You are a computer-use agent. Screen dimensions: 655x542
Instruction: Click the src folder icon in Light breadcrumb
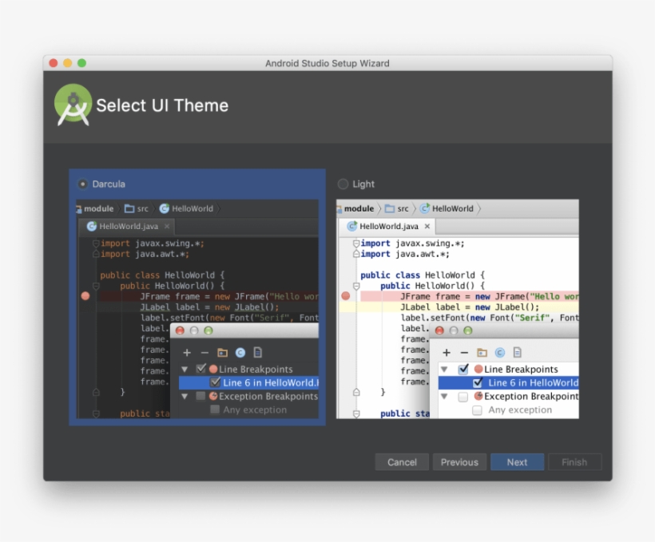[x=390, y=209]
